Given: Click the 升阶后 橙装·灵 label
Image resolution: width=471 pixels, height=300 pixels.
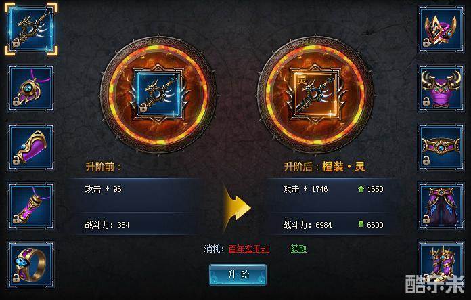Looking at the screenshot, I should 324,166.
